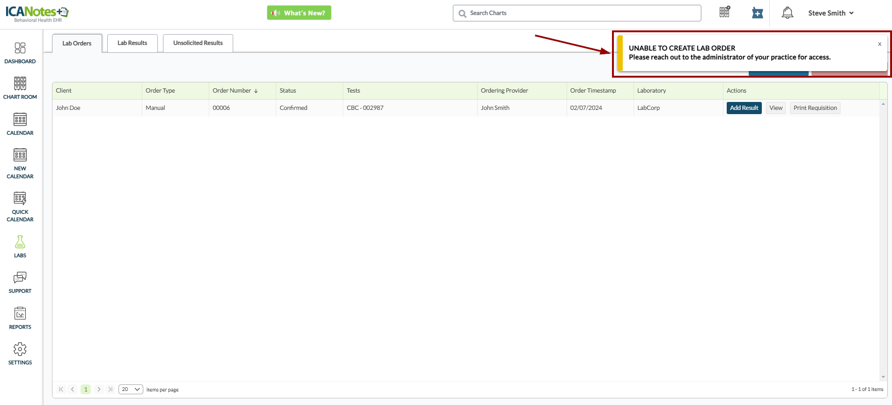The image size is (892, 405).
Task: Expand the Steve Smith user menu
Action: coord(831,13)
